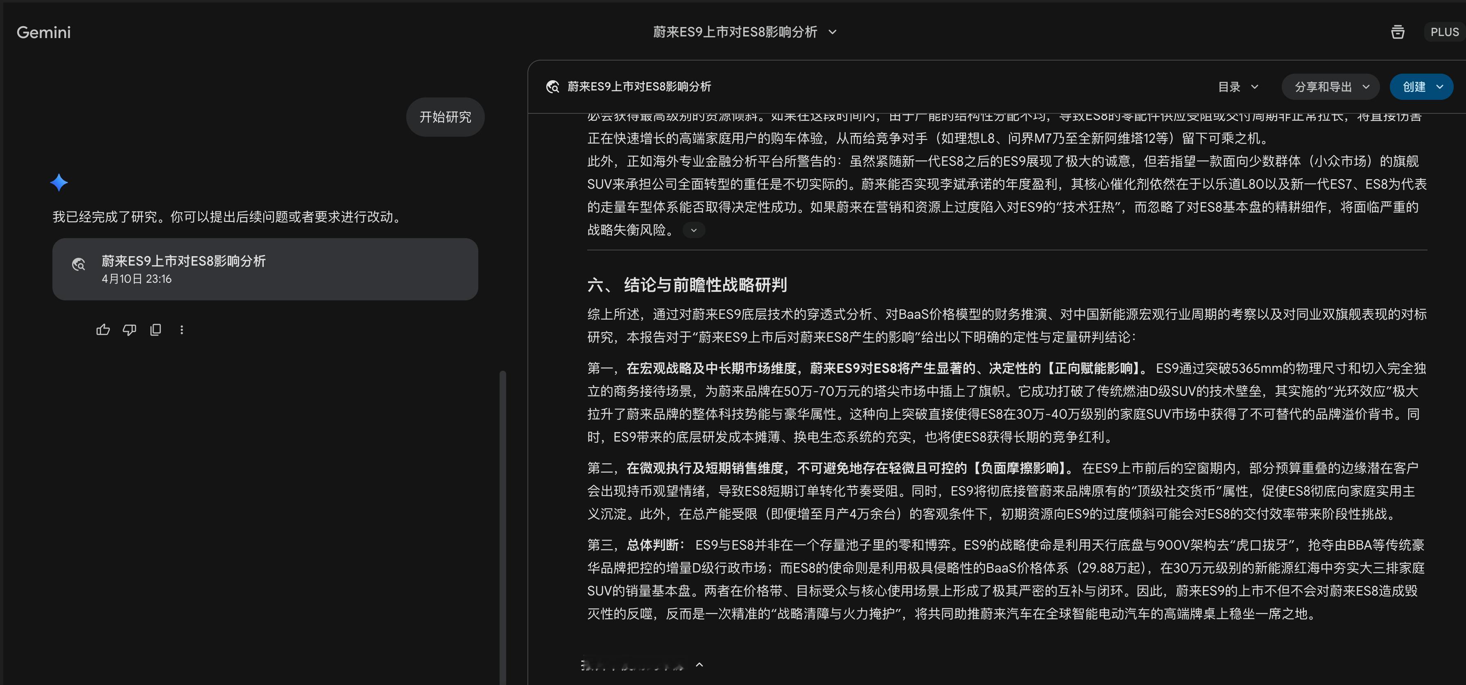
Task: Expand hidden content after 战略失衡风险 paragraph
Action: 693,230
